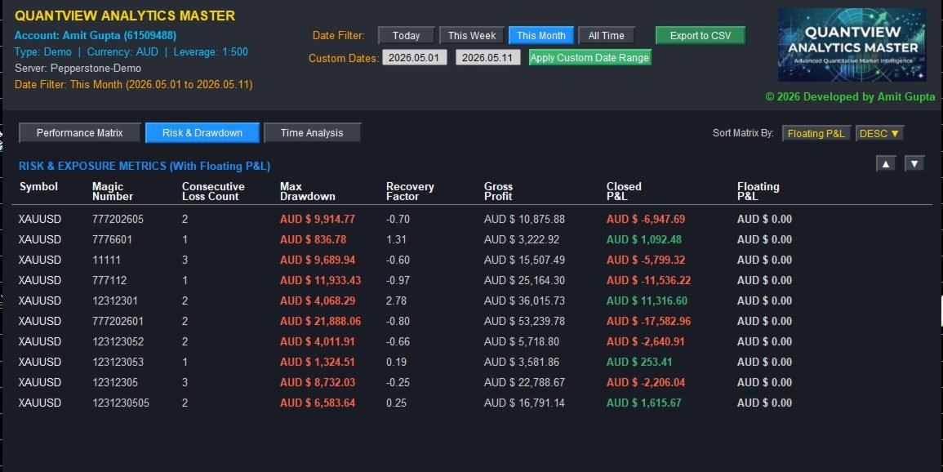943x472 pixels.
Task: Click the start date field 2026.05.01
Action: (x=415, y=58)
